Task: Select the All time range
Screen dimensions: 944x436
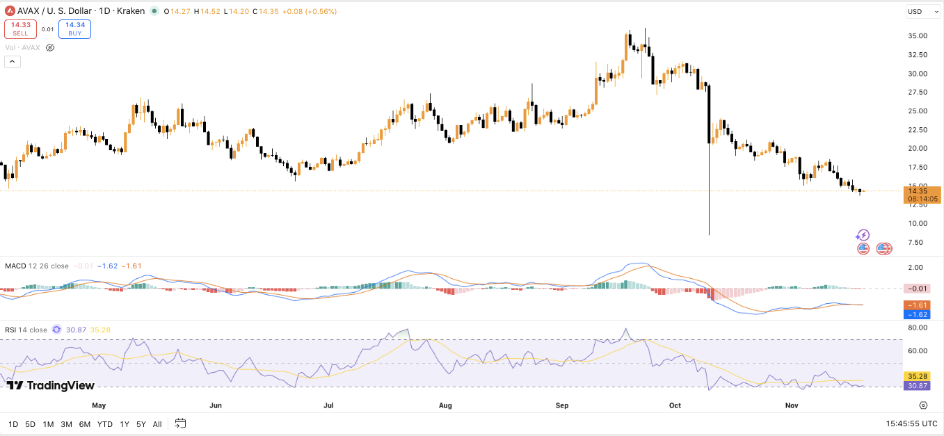Action: (157, 424)
